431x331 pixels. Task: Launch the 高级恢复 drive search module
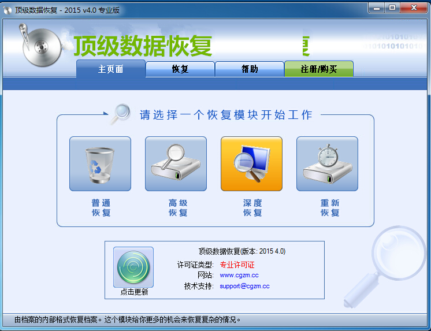[176, 163]
